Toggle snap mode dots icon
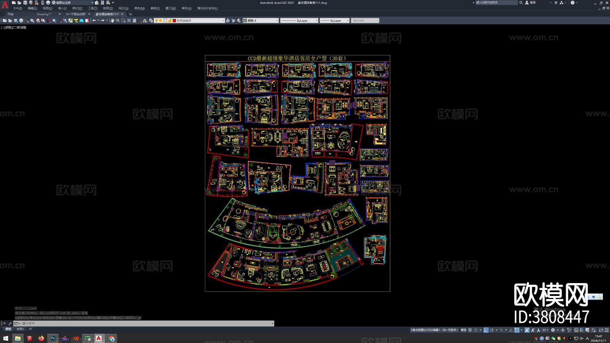This screenshot has height=343, width=610. point(476,330)
